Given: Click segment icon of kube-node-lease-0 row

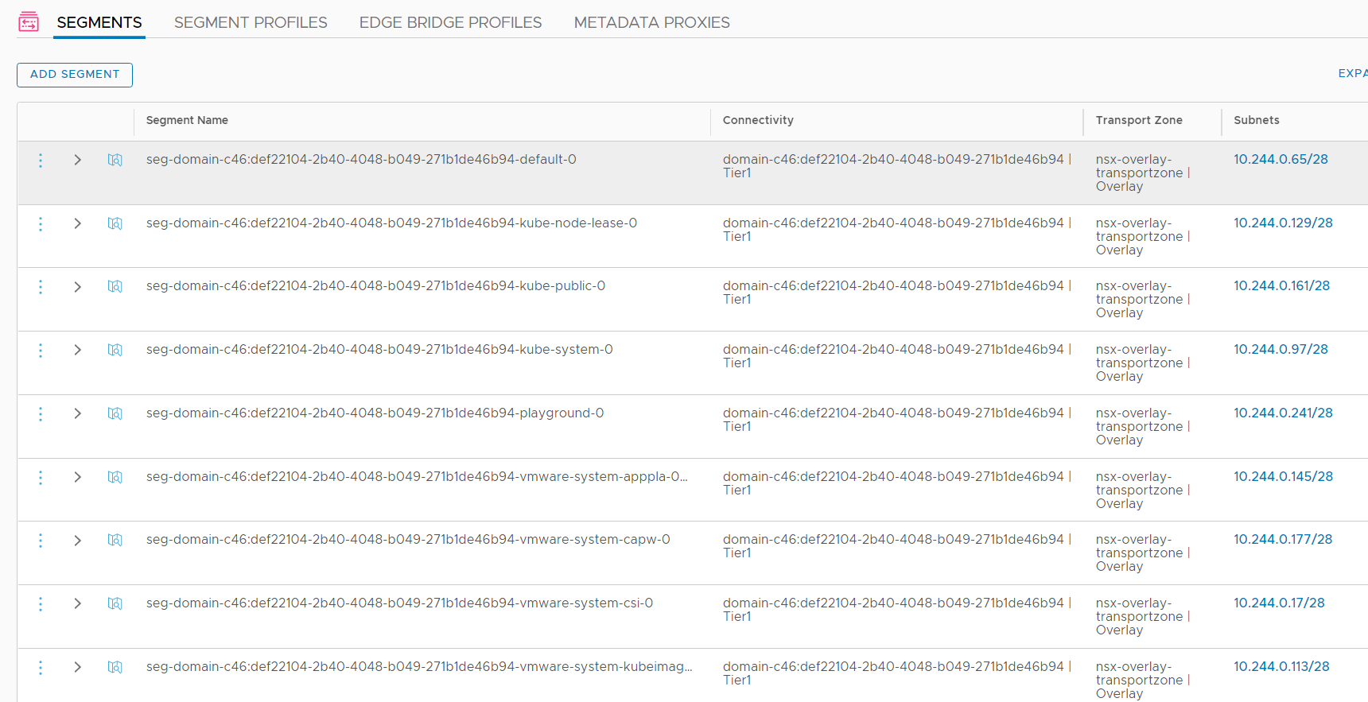Looking at the screenshot, I should 115,223.
